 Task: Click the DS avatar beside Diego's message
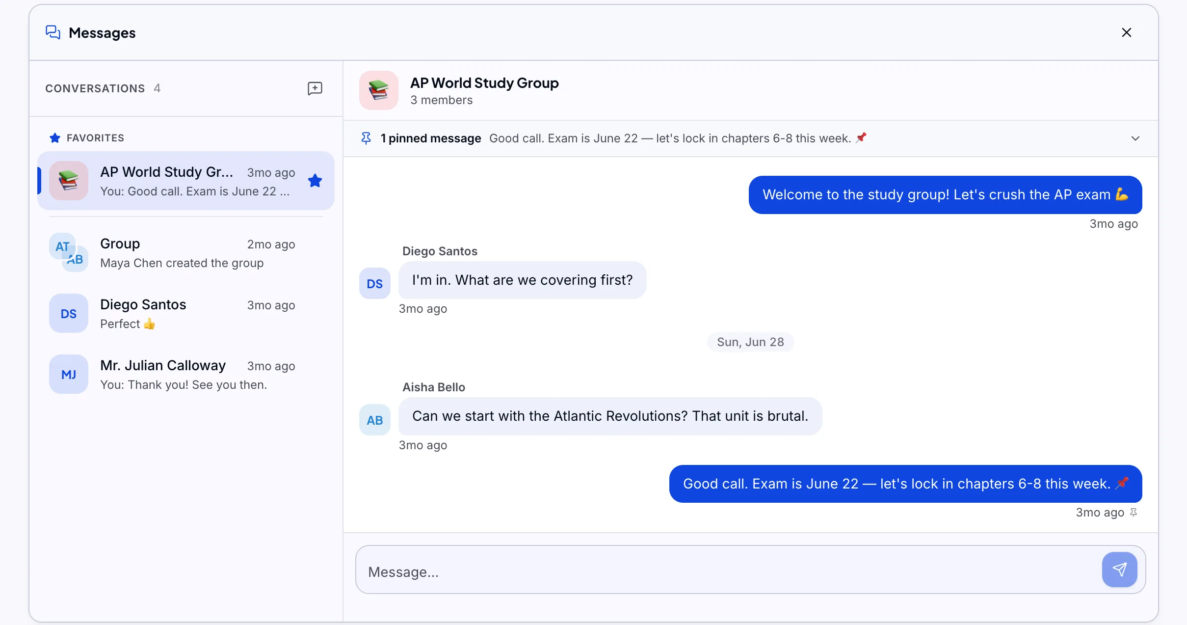tap(375, 283)
